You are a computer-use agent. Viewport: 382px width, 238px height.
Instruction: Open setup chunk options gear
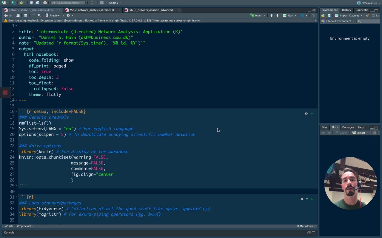click(x=306, y=114)
